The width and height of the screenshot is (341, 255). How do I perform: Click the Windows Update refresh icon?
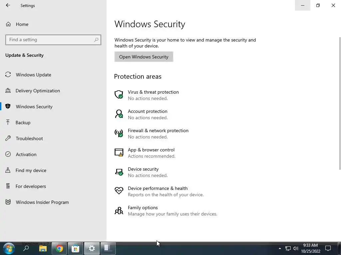tap(8, 75)
